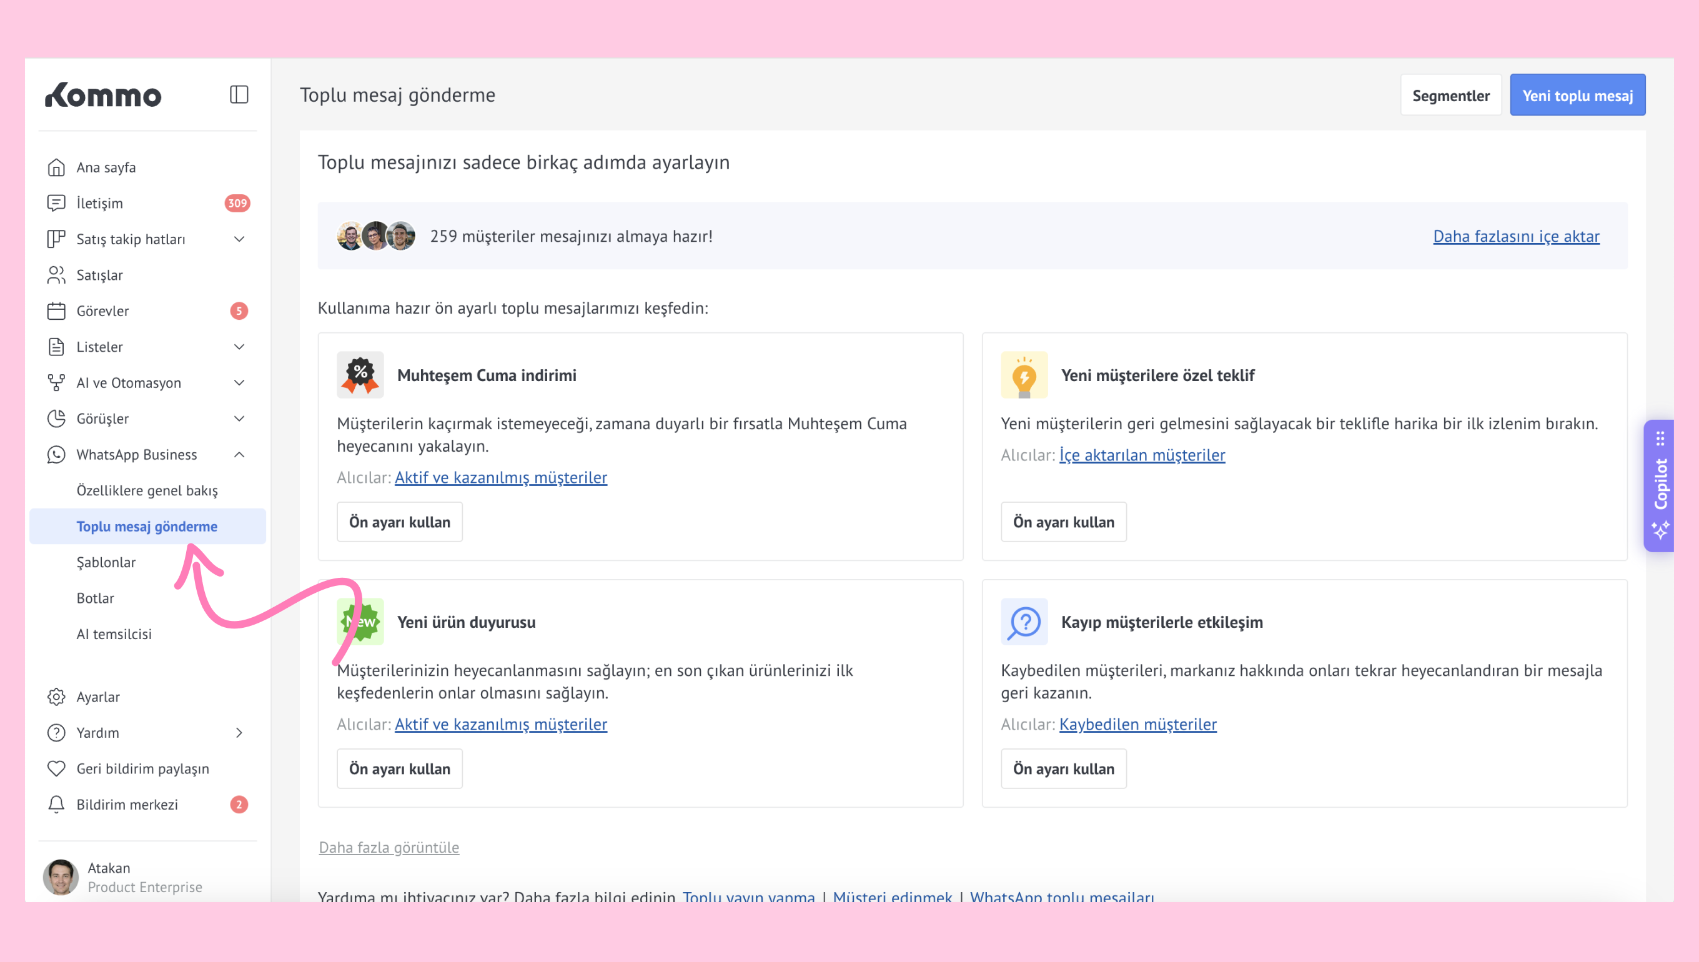Open the Copilot side panel tab
1699x962 pixels.
coord(1660,485)
